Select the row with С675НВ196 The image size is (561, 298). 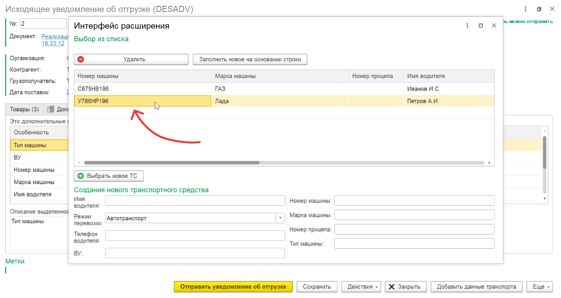click(284, 89)
